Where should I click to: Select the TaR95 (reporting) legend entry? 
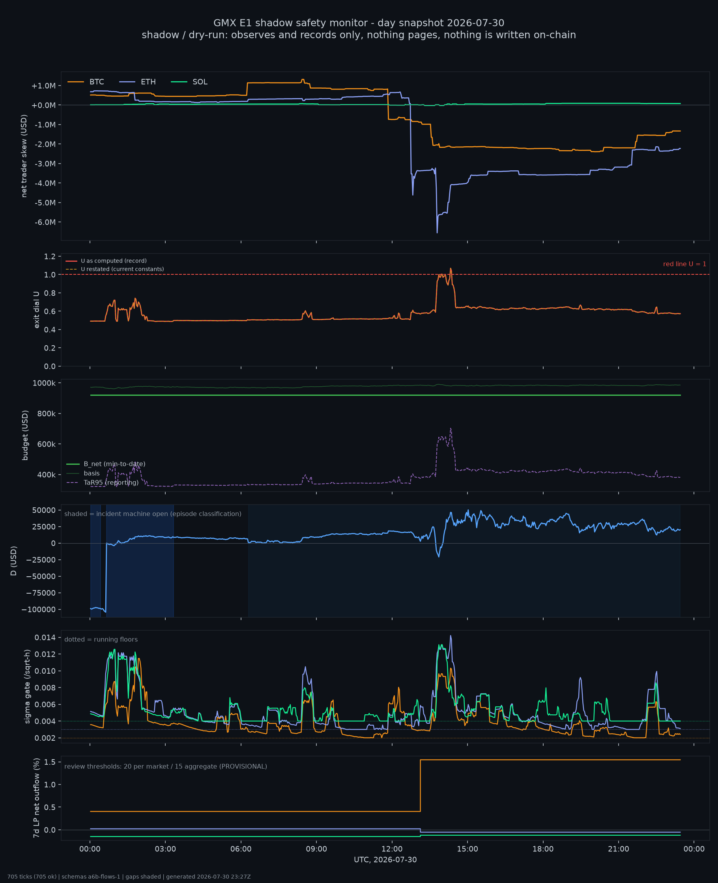[103, 482]
